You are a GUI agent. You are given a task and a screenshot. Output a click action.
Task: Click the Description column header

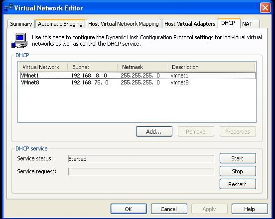(x=211, y=67)
